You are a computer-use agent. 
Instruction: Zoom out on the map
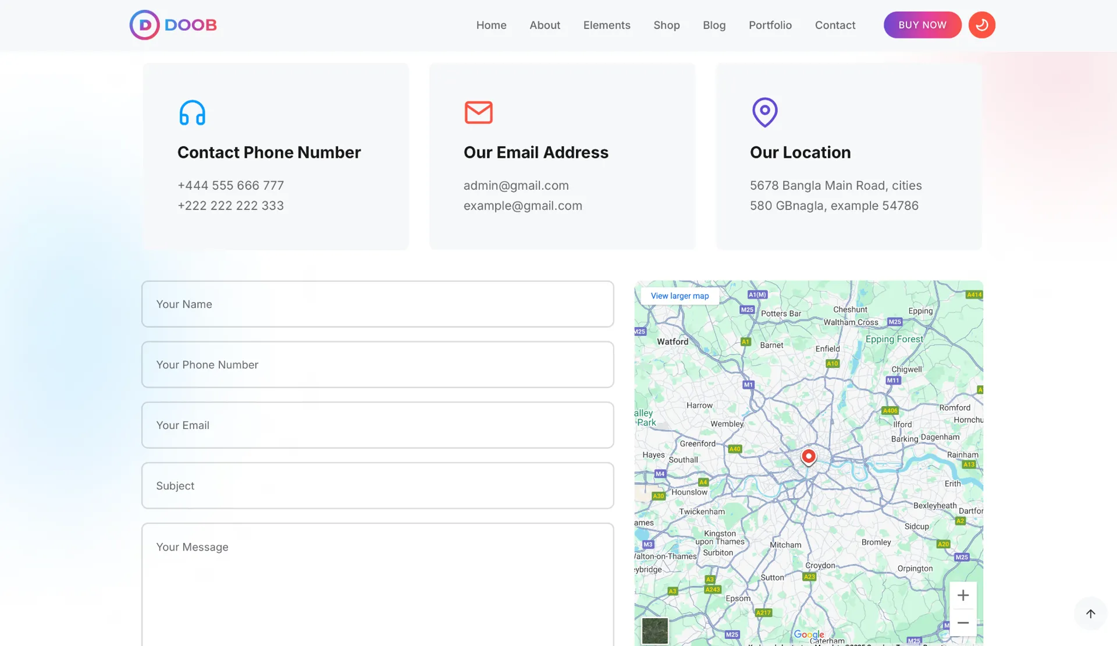coord(963,623)
